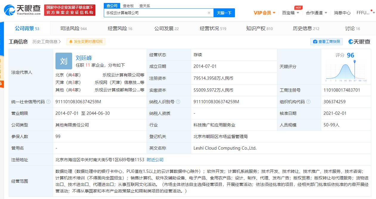Go to the 公司发展 tab
Viewport: 376px width, 199px height.
166,29
